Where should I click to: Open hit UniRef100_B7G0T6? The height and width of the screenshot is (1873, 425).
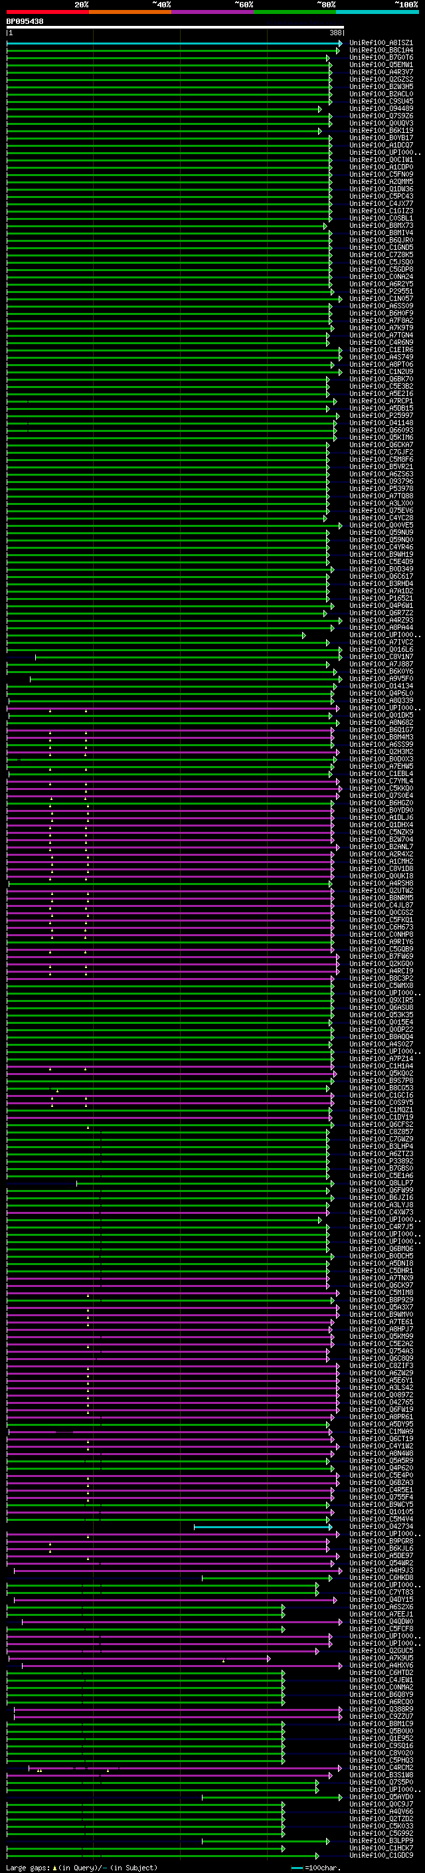381,57
